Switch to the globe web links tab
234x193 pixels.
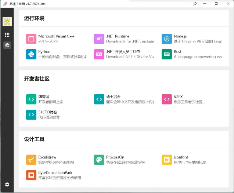click(x=7, y=45)
